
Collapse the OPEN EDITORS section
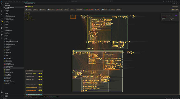click(7, 6)
